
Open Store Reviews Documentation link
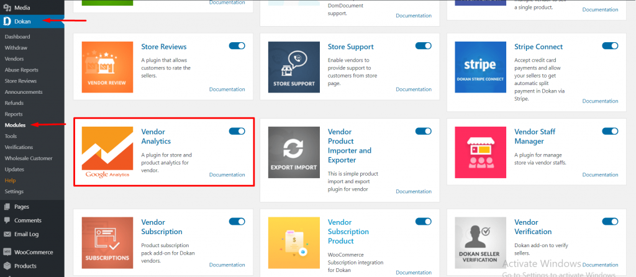[227, 89]
